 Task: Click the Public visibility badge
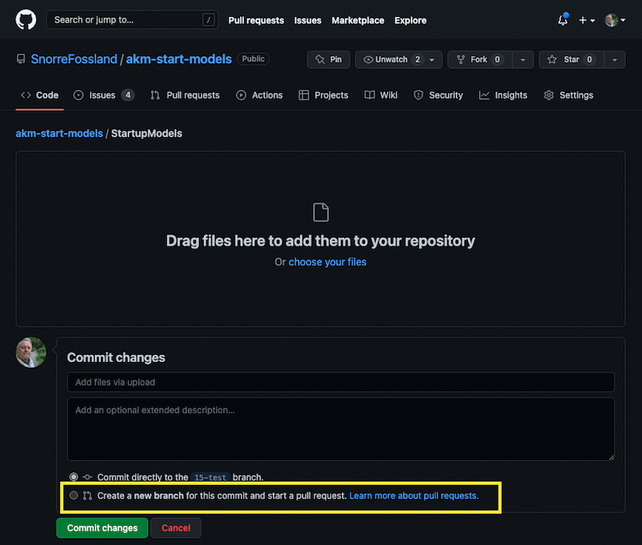click(x=253, y=59)
